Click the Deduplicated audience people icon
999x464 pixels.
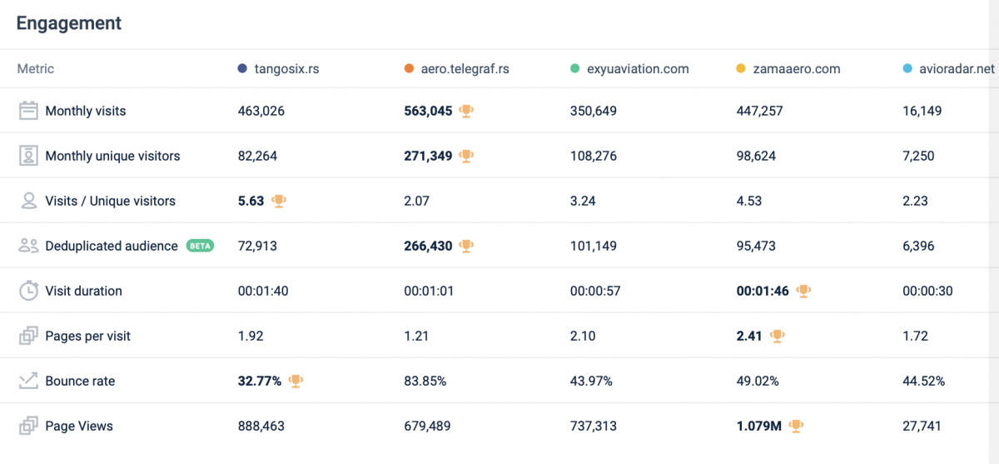click(29, 246)
